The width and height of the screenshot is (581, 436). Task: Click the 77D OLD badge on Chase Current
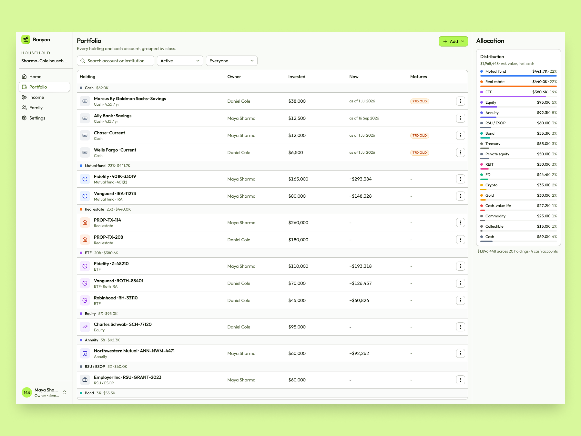(x=420, y=135)
